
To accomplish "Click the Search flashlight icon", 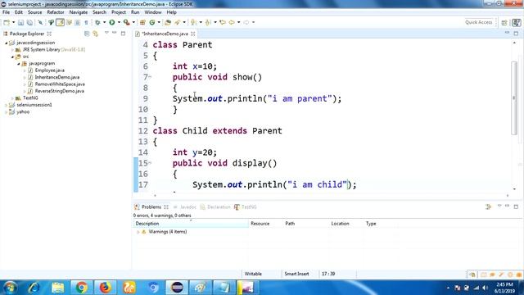I will coord(178,22).
